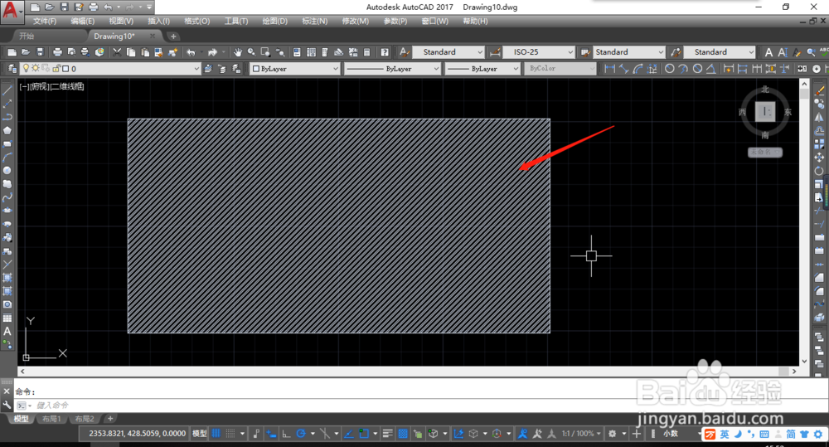Select the Table tool in the draw toolbar
Viewport: 829px width, 447px height.
tap(7, 318)
